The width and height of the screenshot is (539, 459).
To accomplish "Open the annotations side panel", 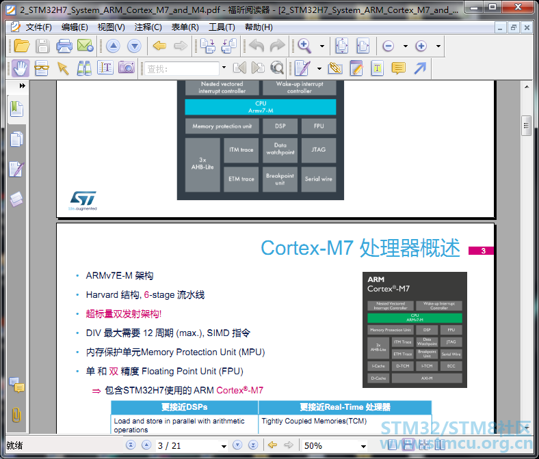I will tap(16, 169).
